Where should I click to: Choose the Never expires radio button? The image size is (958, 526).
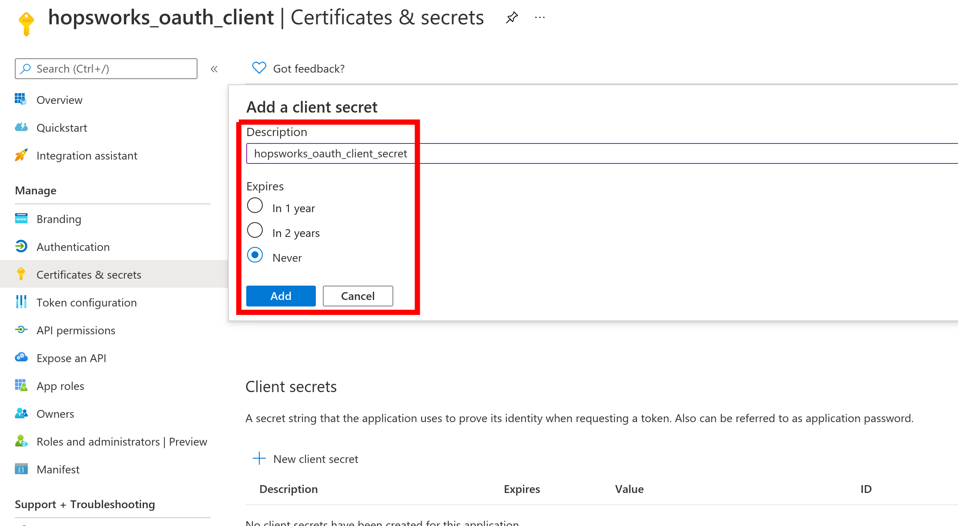point(255,255)
